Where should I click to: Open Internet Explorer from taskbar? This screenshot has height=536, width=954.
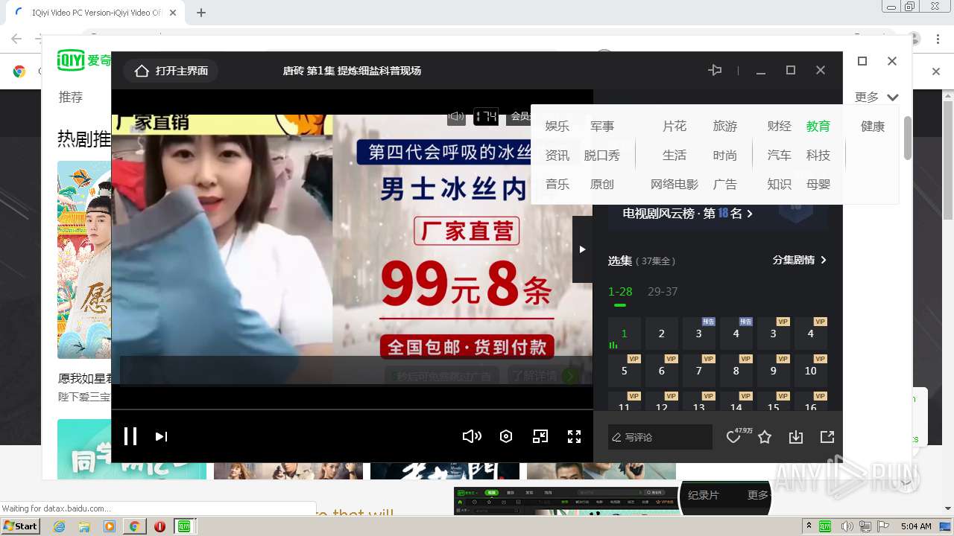point(59,526)
